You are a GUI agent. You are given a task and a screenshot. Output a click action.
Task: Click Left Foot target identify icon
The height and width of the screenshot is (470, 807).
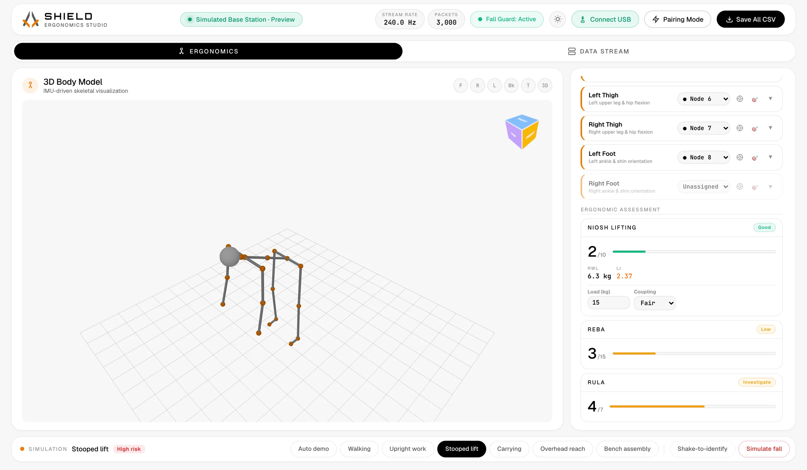click(755, 158)
